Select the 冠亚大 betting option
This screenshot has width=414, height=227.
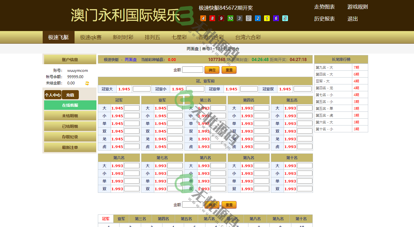tap(107, 89)
